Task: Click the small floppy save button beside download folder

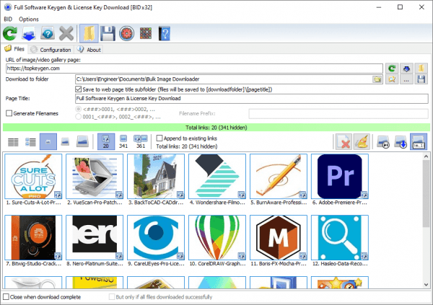Action: [x=421, y=79]
